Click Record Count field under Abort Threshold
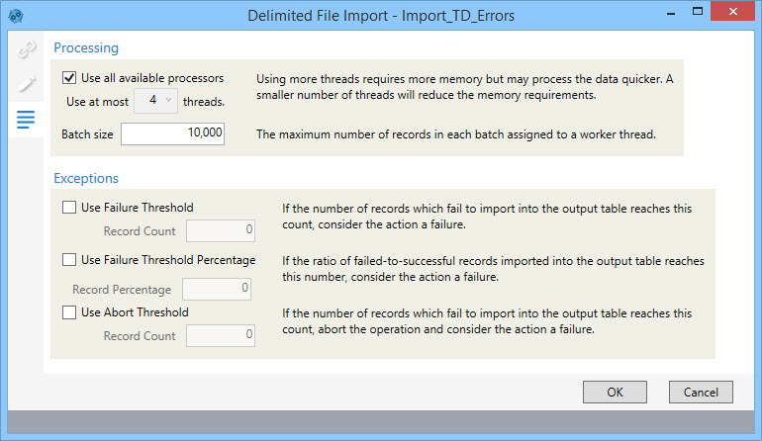The height and width of the screenshot is (441, 762). coord(221,335)
